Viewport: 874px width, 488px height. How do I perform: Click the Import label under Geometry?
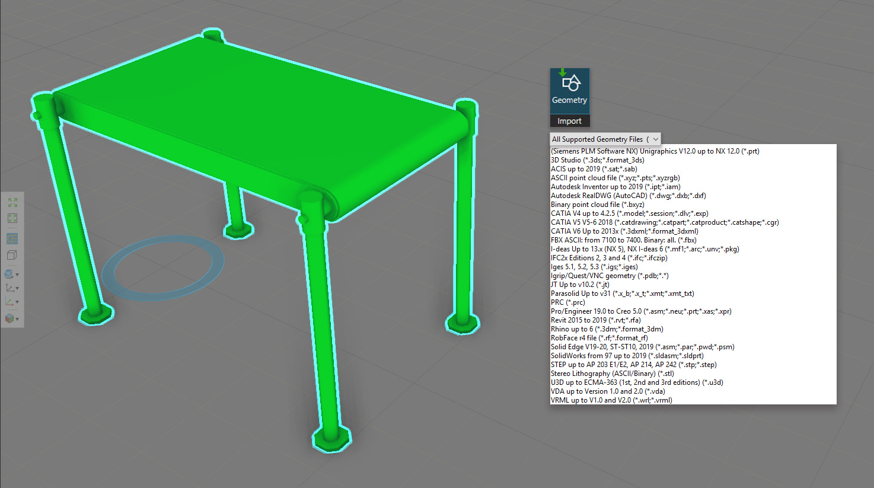pos(569,121)
